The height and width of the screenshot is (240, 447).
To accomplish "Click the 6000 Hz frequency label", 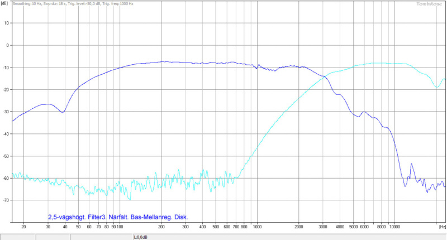I will point(364,227).
